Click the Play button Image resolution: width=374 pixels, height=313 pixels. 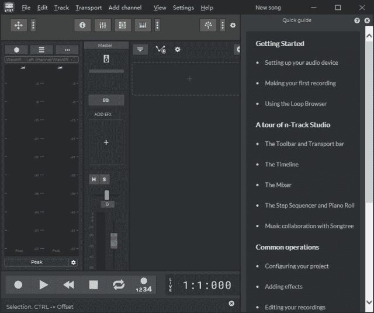43,285
